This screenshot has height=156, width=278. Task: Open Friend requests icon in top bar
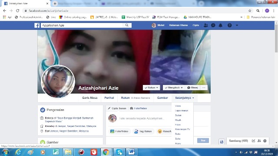[x=205, y=25]
